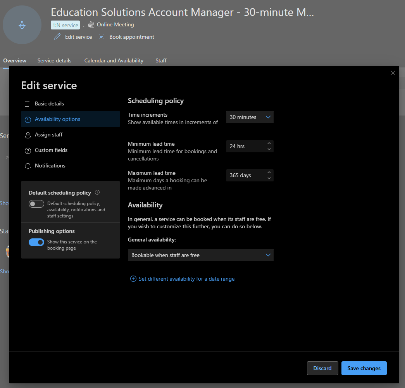Click the 24 hrs lead time field
The height and width of the screenshot is (388, 405).
[250, 146]
